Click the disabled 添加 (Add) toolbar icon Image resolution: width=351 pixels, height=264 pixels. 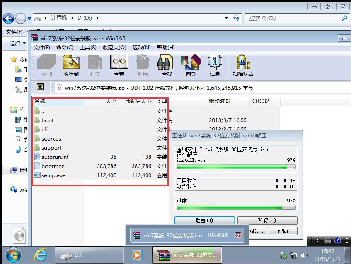(47, 65)
